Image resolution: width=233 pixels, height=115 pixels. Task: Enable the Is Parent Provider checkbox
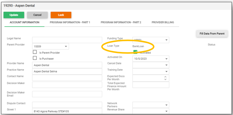click(x=35, y=52)
